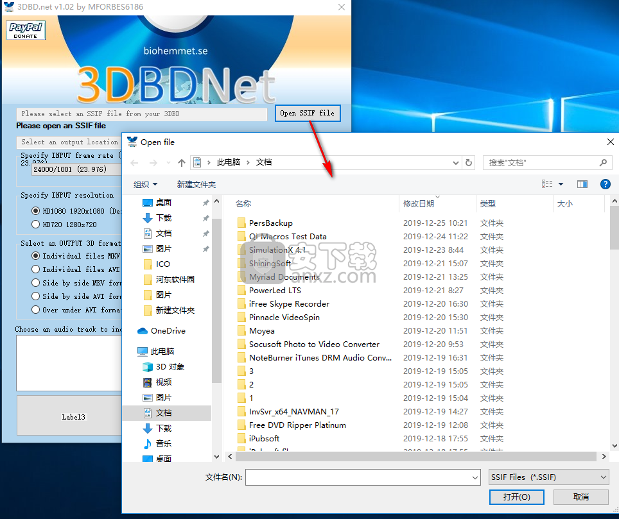
Task: Toggle the preview pane icon
Action: point(582,183)
